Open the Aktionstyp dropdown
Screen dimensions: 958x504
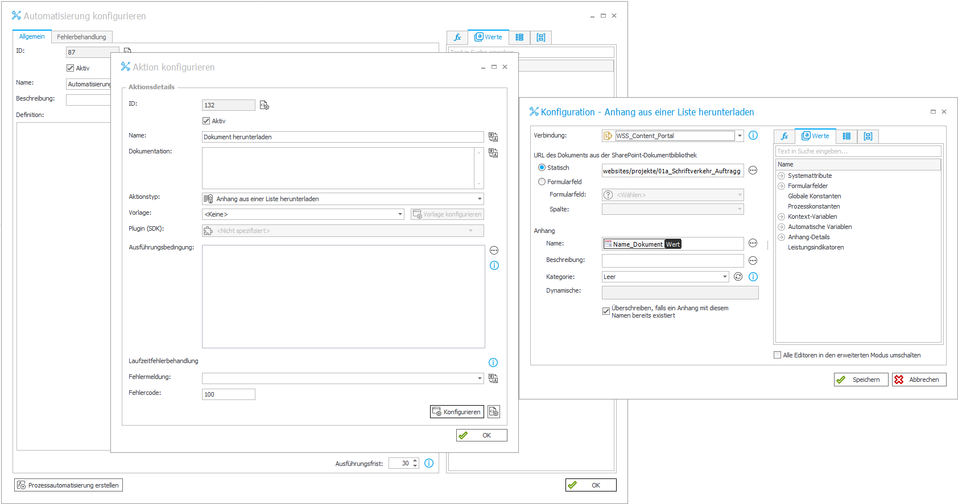coord(480,199)
